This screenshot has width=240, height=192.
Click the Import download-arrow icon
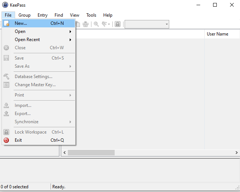[x=6, y=105]
